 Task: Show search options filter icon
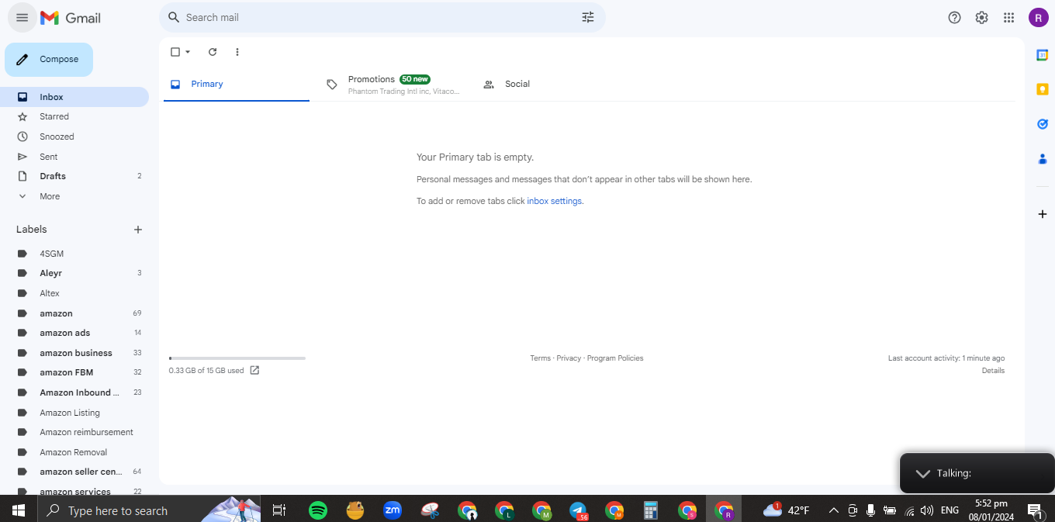click(x=588, y=17)
